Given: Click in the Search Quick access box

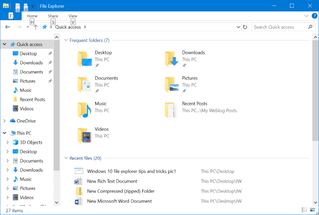Looking at the screenshot, I should tap(283, 27).
